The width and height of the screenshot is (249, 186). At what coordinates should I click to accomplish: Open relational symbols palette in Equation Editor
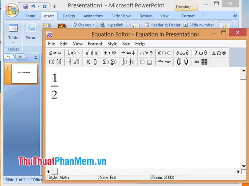(55, 53)
